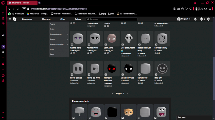Open the Roblox settings gear
The width and height of the screenshot is (215, 120).
pyautogui.click(x=209, y=19)
